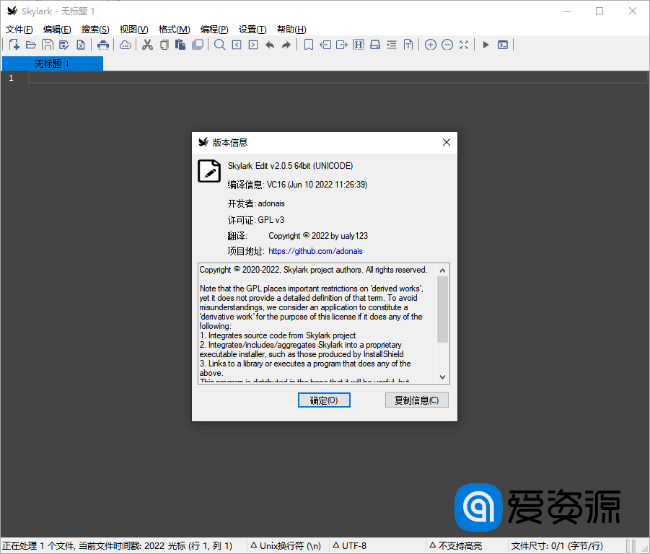The width and height of the screenshot is (650, 554).
Task: Select the 无标题 1 document tab
Action: [52, 63]
